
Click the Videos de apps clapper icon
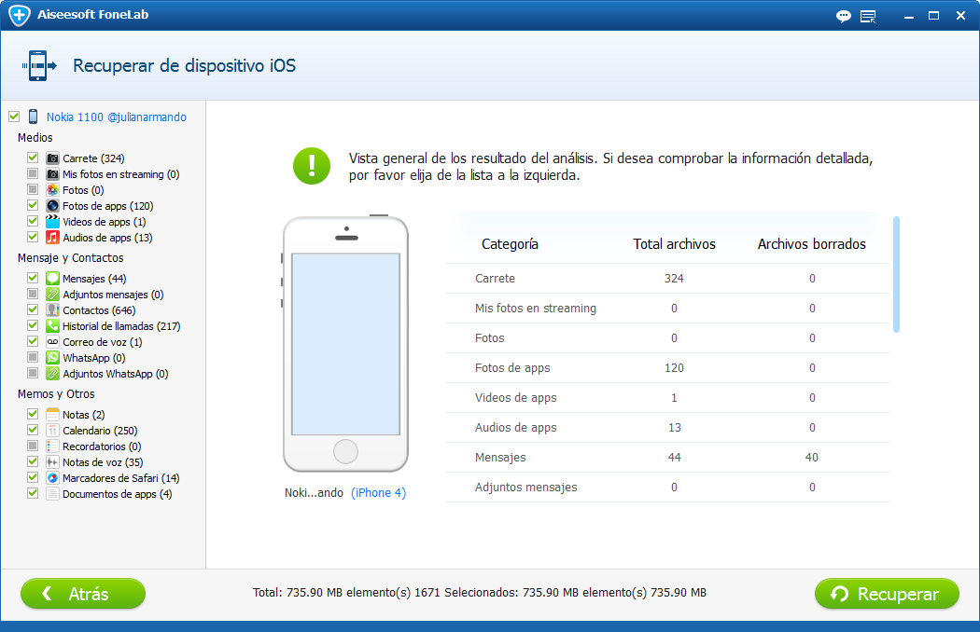pos(52,222)
